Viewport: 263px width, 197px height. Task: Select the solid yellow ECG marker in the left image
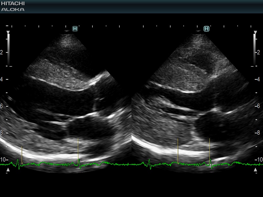pos(22,154)
